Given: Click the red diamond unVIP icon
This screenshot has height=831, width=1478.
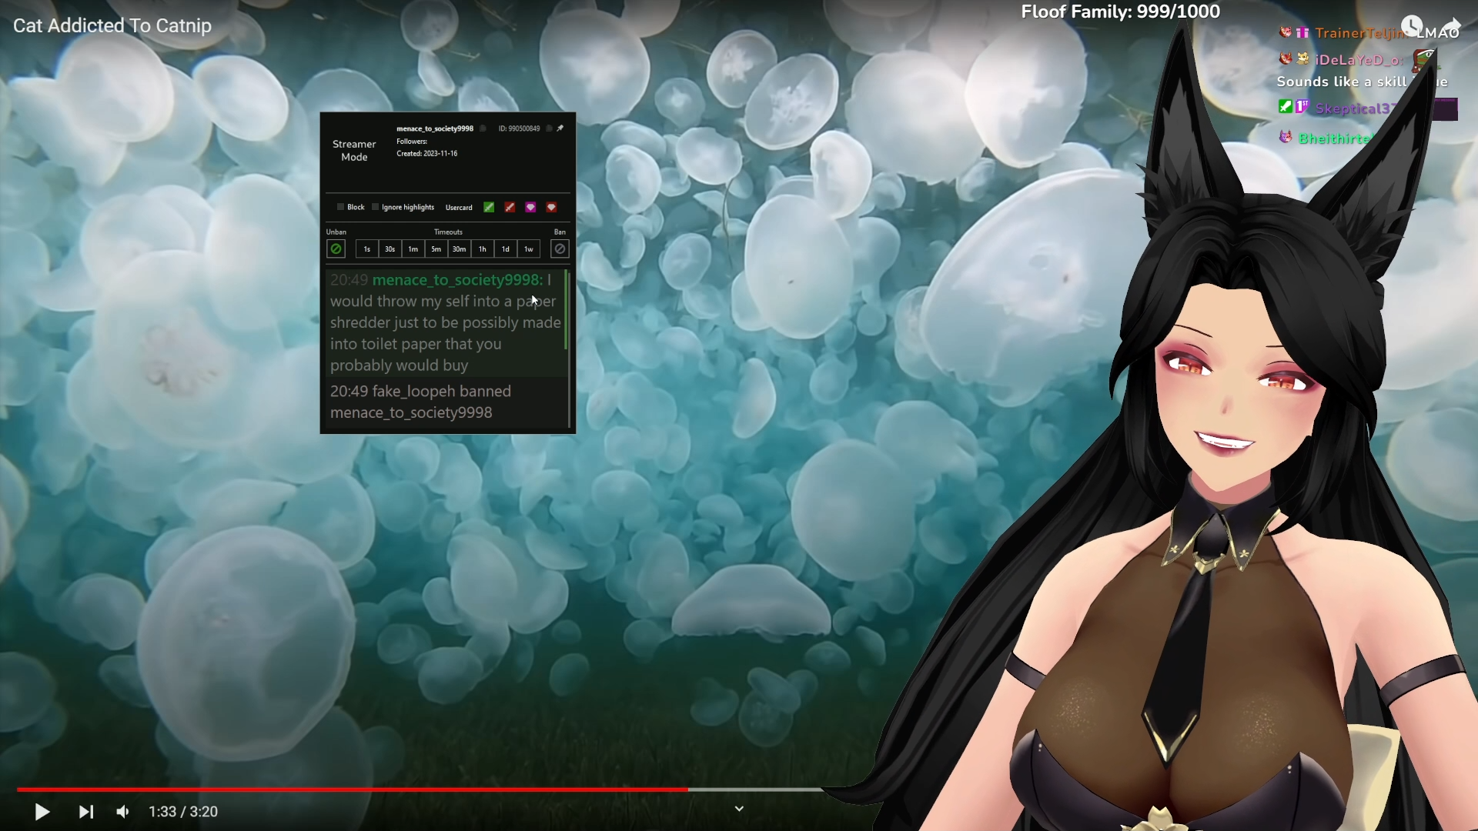Looking at the screenshot, I should (x=551, y=207).
